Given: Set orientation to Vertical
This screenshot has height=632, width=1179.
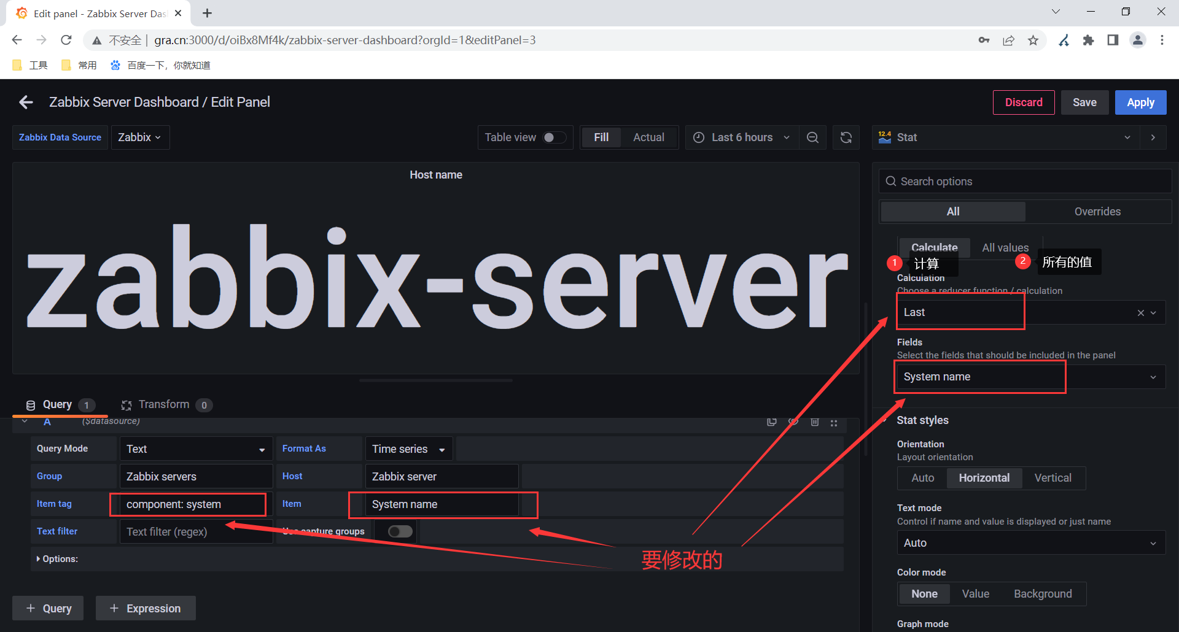Looking at the screenshot, I should click(x=1053, y=478).
